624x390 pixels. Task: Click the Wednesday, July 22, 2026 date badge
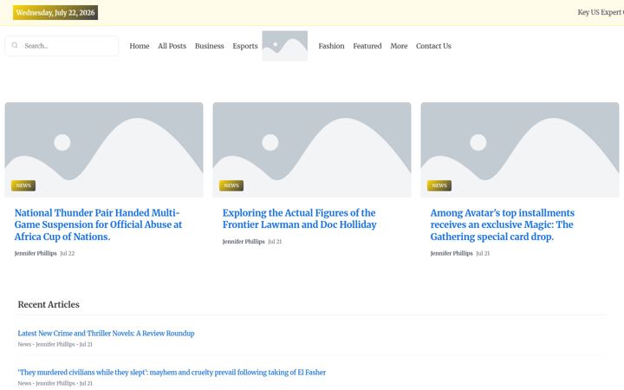55,13
